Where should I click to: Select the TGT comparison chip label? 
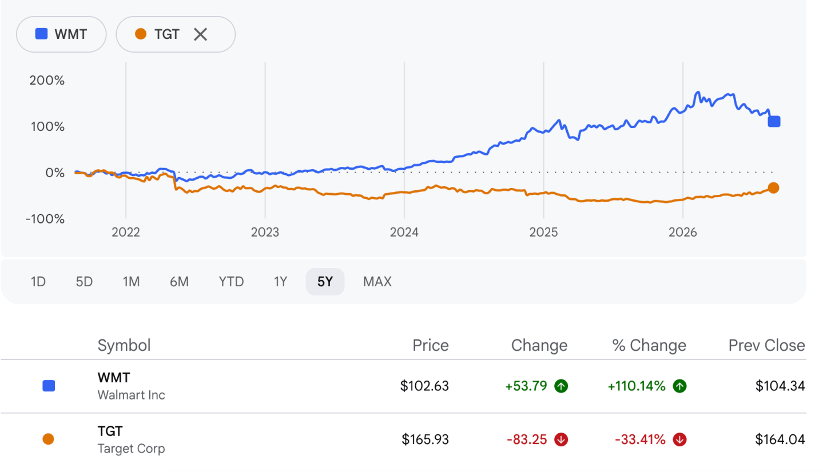click(167, 34)
